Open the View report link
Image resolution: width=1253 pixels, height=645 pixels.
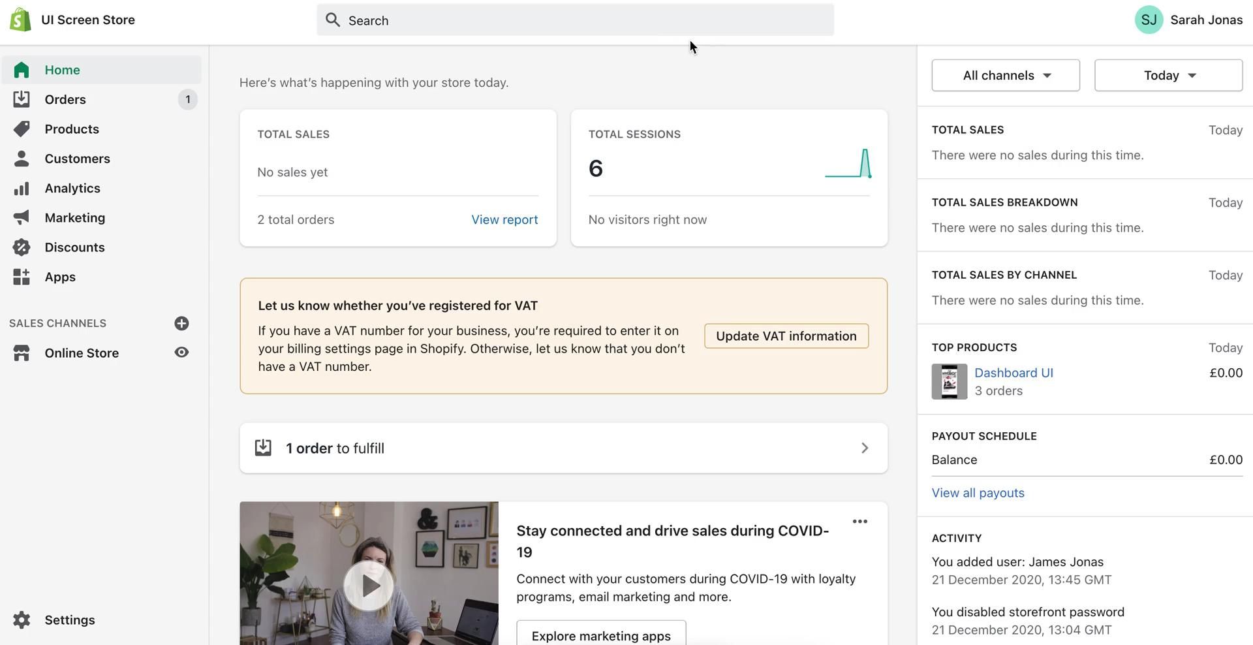[504, 220]
